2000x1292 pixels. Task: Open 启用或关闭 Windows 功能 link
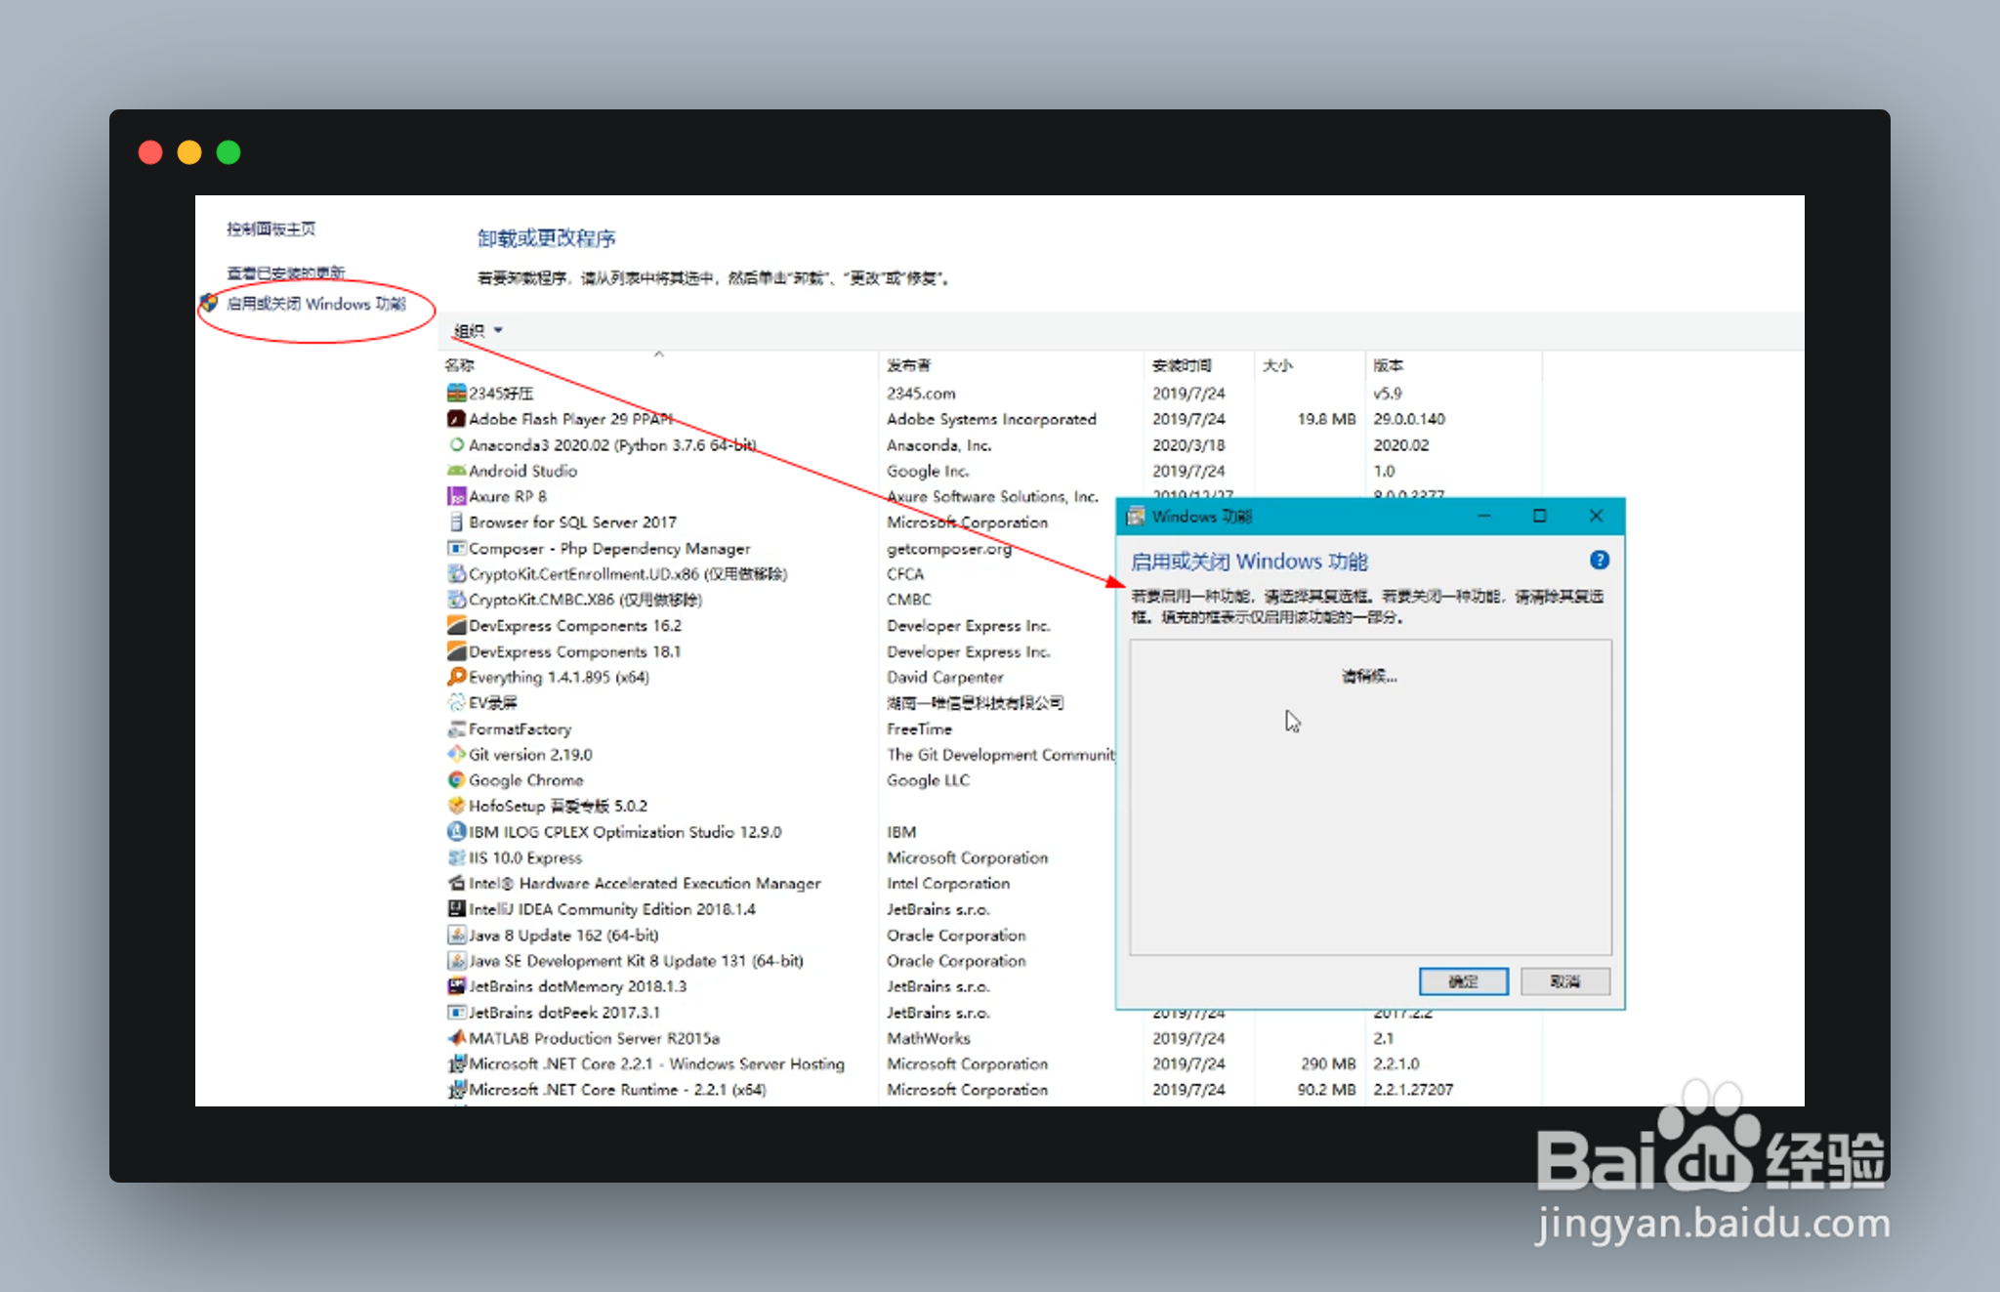316,304
